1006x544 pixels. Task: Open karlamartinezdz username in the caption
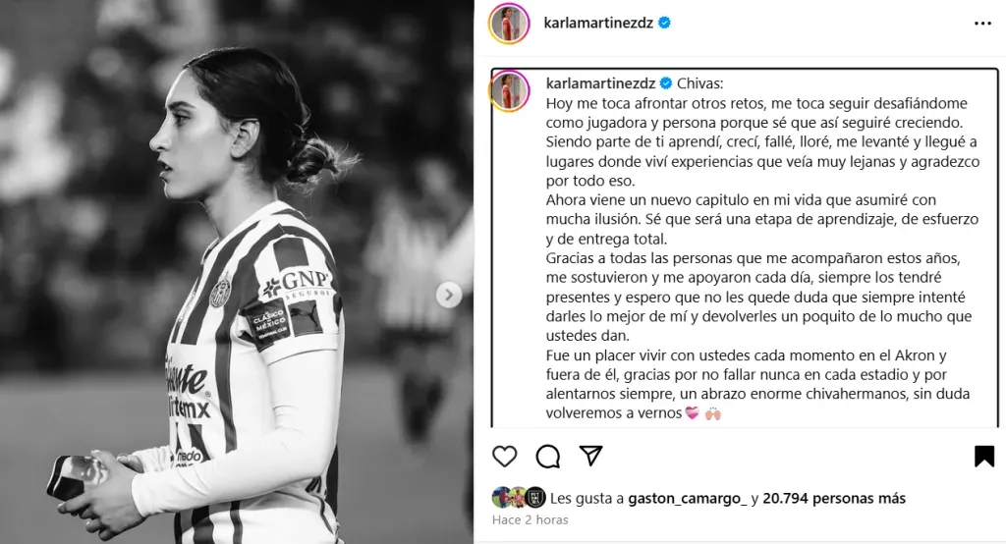coord(600,83)
